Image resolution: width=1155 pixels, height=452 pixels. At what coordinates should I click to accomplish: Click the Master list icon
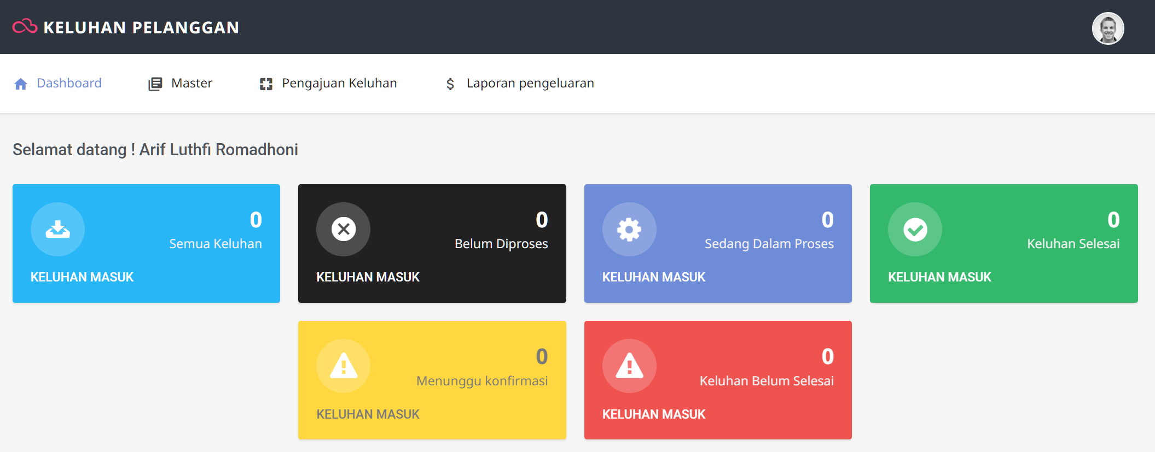coord(155,84)
